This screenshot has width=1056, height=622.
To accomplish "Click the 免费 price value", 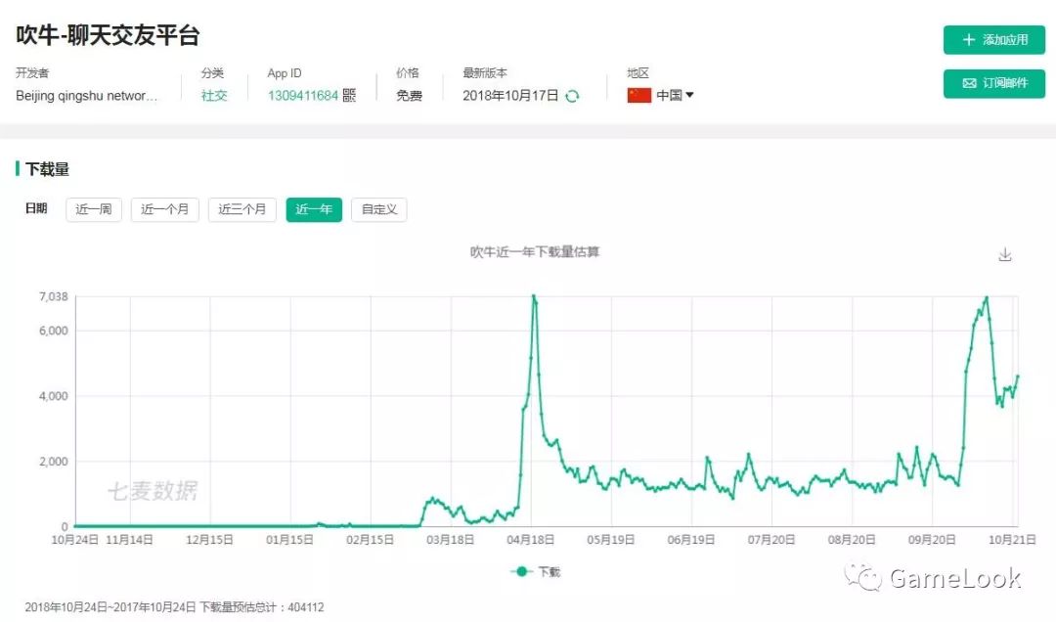I will [409, 96].
